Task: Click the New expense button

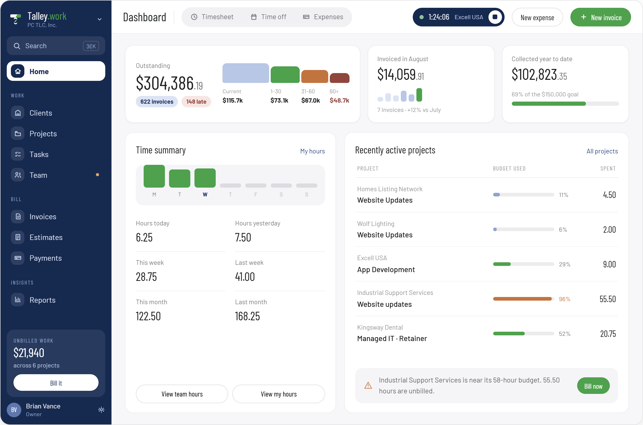Action: point(537,17)
